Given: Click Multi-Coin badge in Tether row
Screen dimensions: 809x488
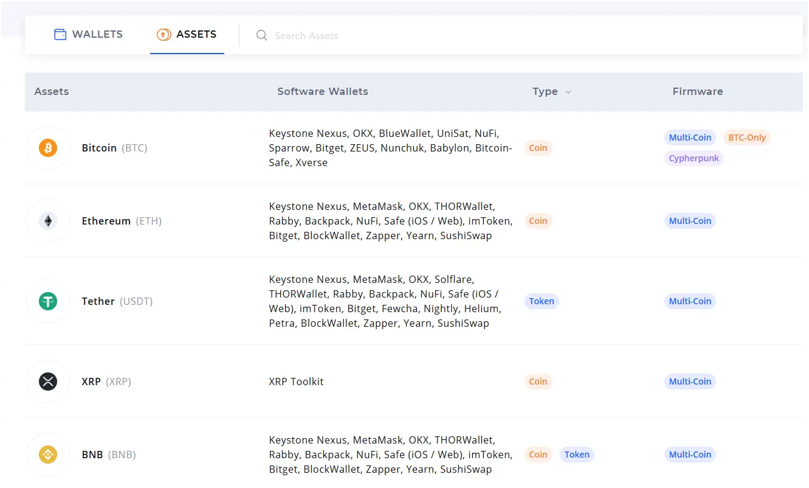Looking at the screenshot, I should (690, 301).
